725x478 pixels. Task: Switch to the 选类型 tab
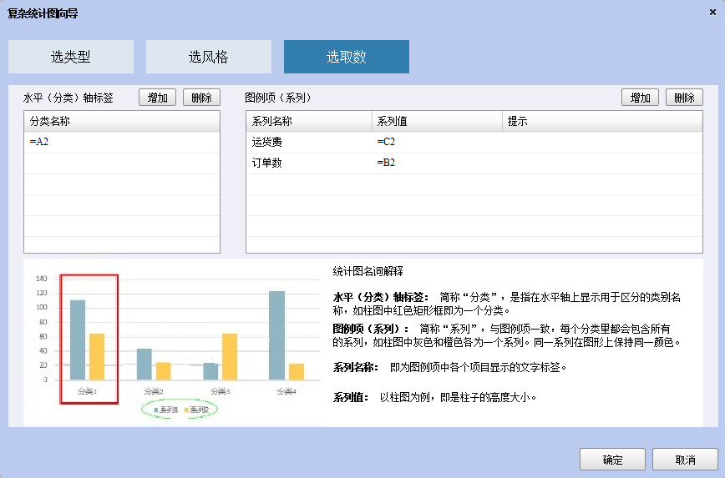pyautogui.click(x=71, y=57)
